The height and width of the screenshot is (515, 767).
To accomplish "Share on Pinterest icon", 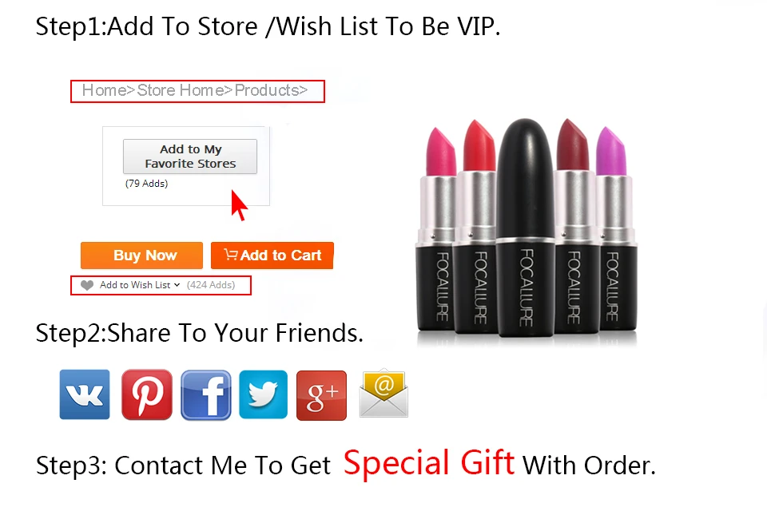I will (x=147, y=394).
